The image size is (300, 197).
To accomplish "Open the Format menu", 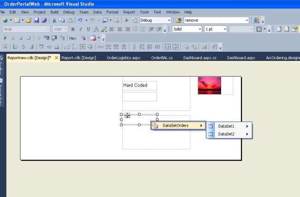I will [x=112, y=12].
